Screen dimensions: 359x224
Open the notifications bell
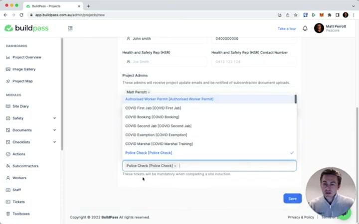[305, 28]
